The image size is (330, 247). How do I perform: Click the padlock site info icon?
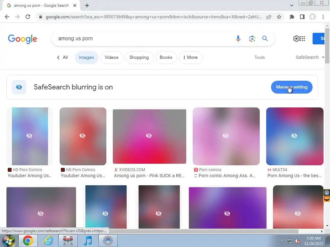[x=41, y=17]
